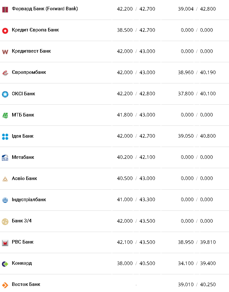Open the Кредит Європа Банк link
This screenshot has height=292, width=229.
click(x=35, y=30)
